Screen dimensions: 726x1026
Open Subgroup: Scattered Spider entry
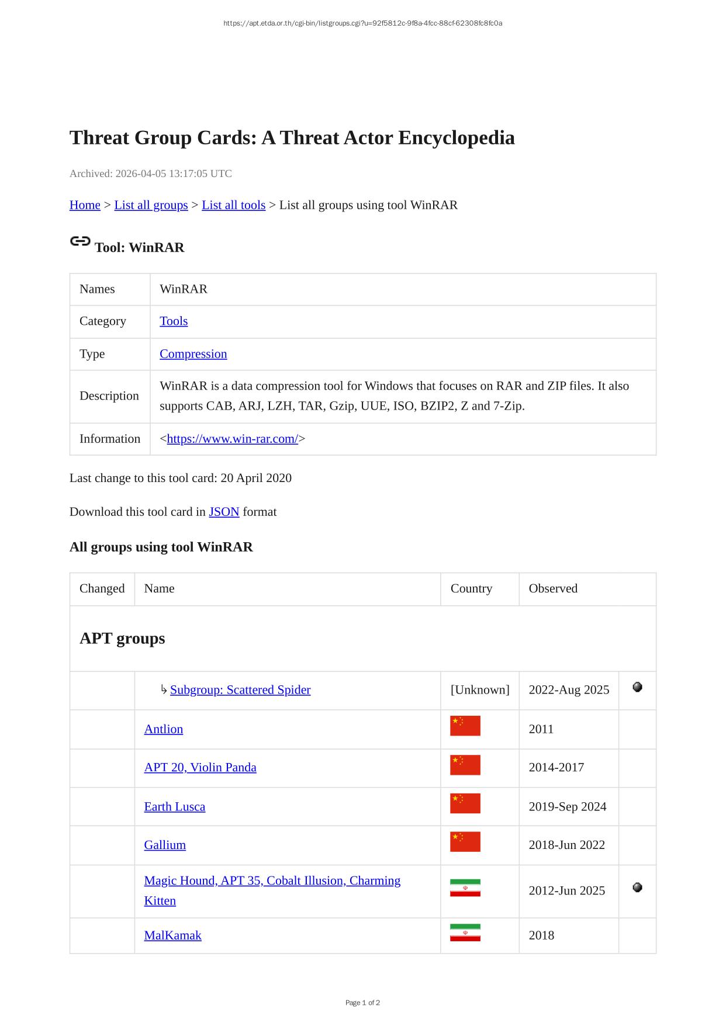240,690
